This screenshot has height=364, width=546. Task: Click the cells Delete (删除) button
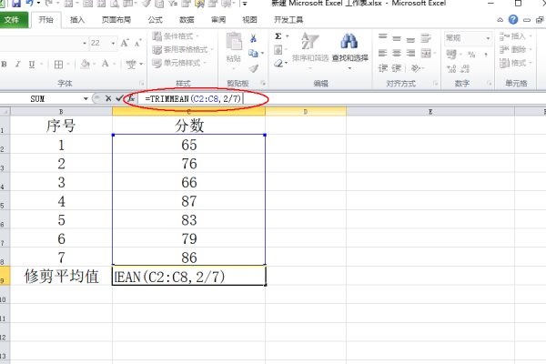pyautogui.click(x=516, y=49)
